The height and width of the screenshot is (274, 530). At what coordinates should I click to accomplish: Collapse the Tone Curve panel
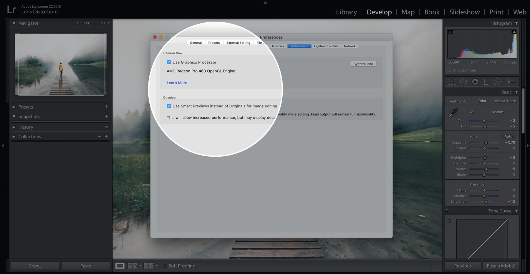(x=516, y=211)
